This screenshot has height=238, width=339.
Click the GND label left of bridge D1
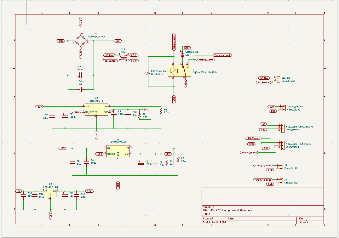tap(61, 41)
